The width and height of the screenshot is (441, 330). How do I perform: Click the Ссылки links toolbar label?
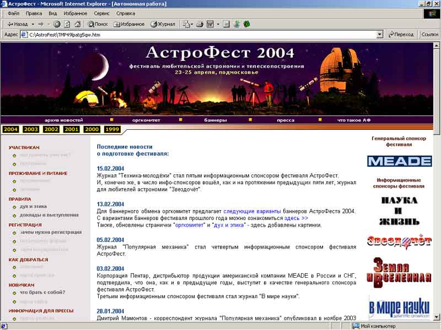tap(429, 35)
